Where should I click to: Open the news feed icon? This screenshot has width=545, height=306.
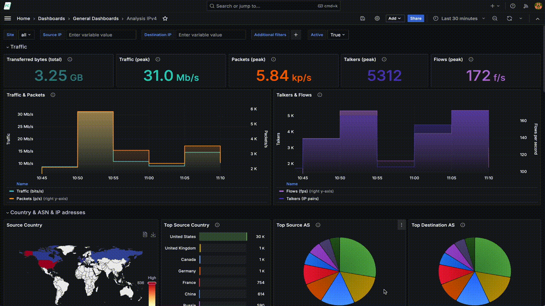(525, 6)
